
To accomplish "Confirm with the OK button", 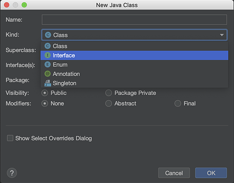I will 211,173.
